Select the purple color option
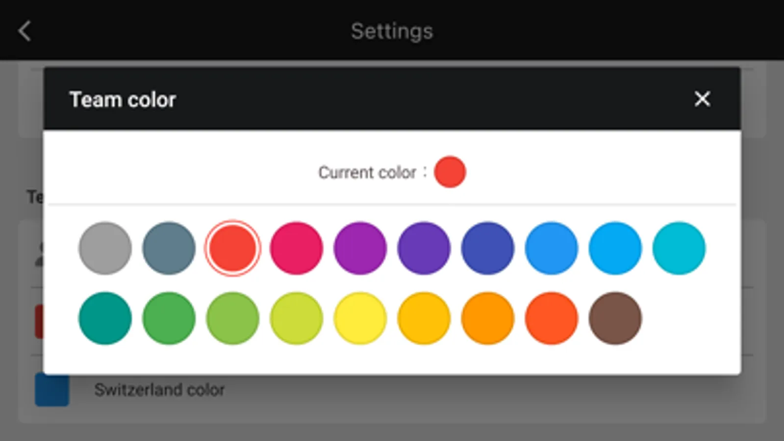 pyautogui.click(x=359, y=248)
